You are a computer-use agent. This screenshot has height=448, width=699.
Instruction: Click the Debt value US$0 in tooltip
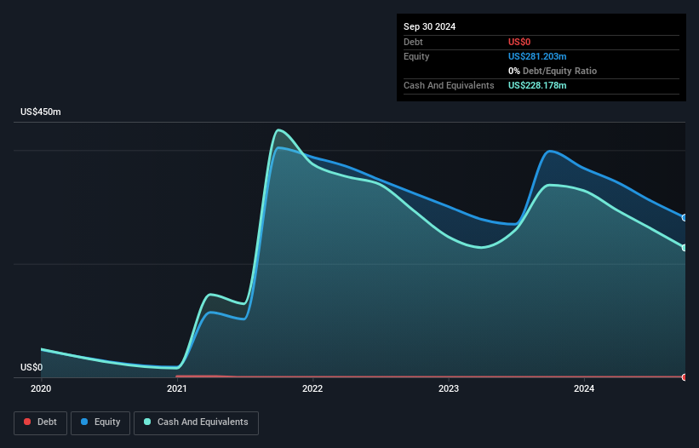(x=519, y=42)
